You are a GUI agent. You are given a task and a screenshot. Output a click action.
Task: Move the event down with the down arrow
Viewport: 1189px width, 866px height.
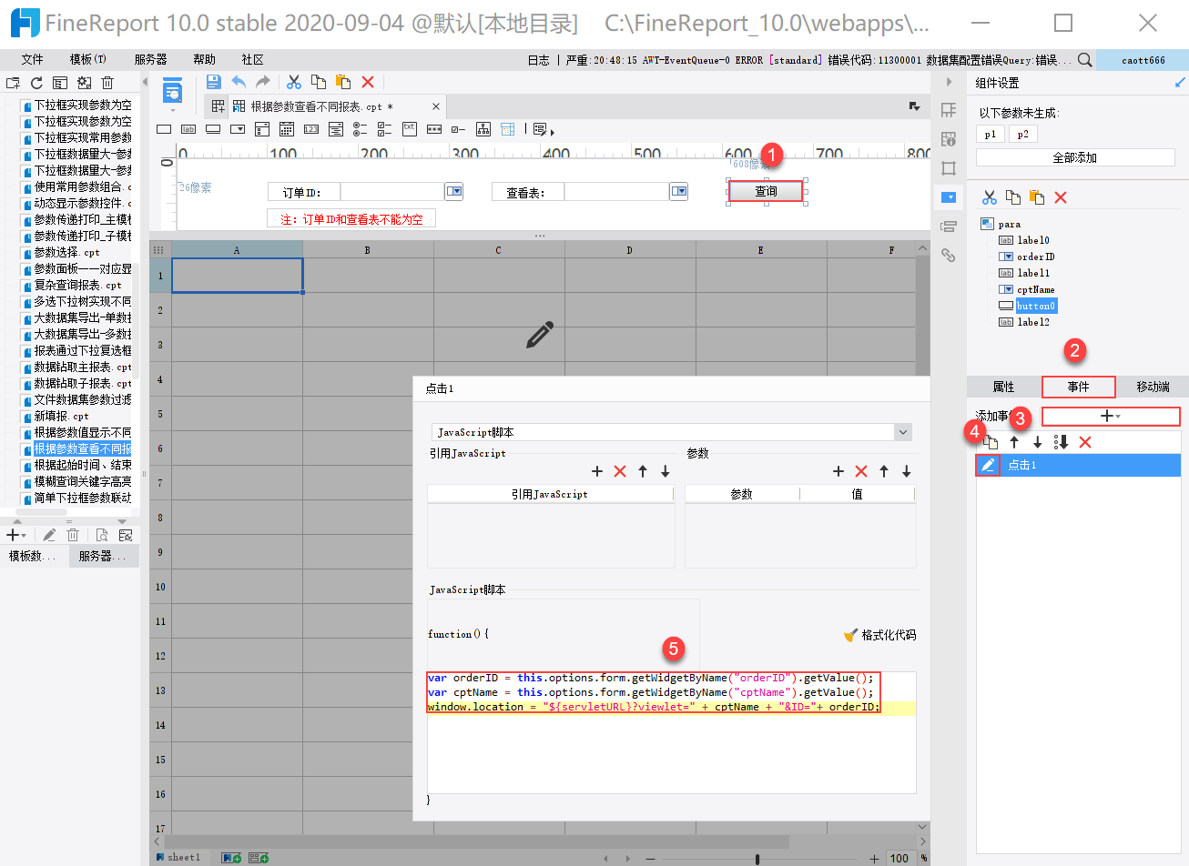tap(1037, 442)
